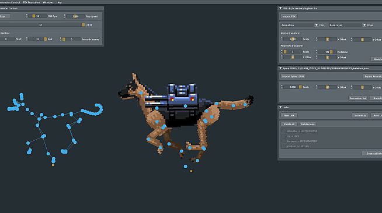Click the Global transform X Offset slider
Screen dimensions: 382x213
click(x=328, y=39)
